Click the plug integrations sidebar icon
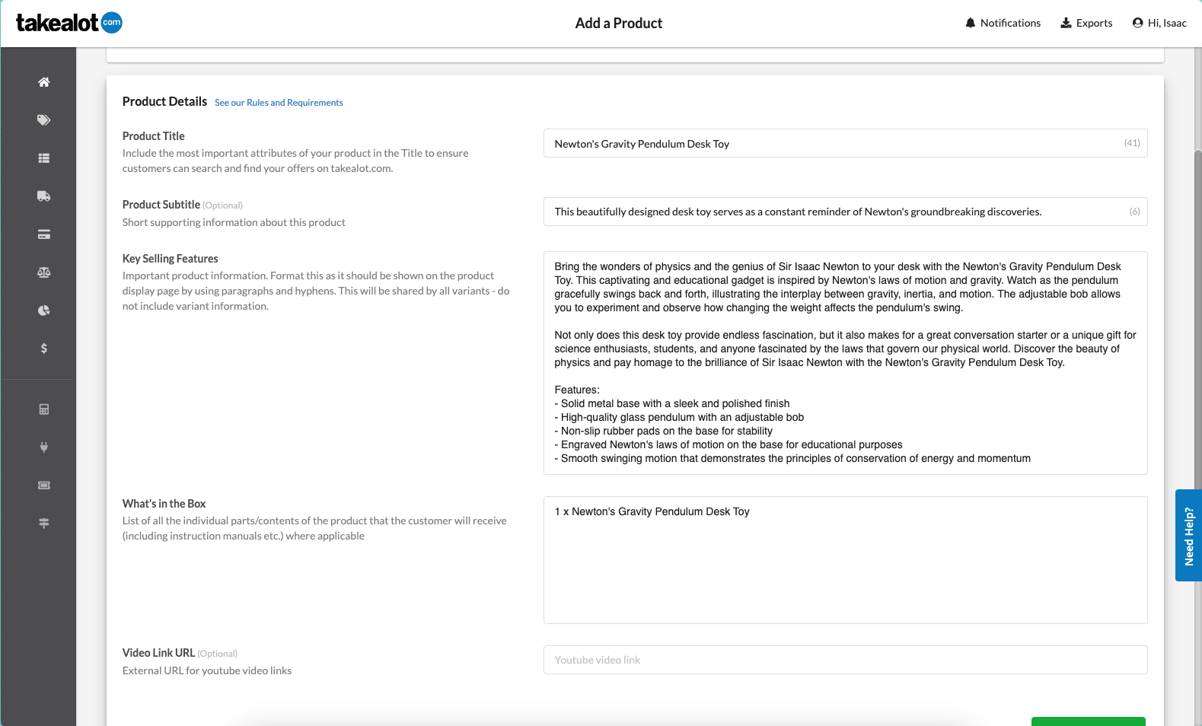The width and height of the screenshot is (1202, 726). (44, 447)
